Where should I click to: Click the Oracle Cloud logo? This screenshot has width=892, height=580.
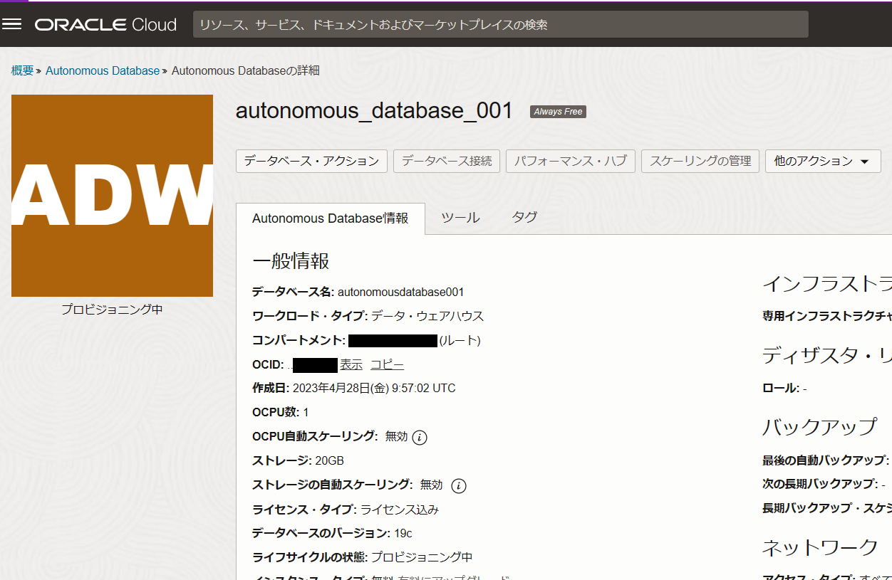pos(105,25)
